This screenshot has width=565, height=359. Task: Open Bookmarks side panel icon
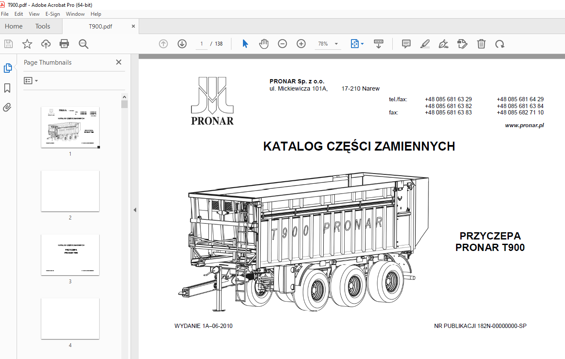(7, 88)
